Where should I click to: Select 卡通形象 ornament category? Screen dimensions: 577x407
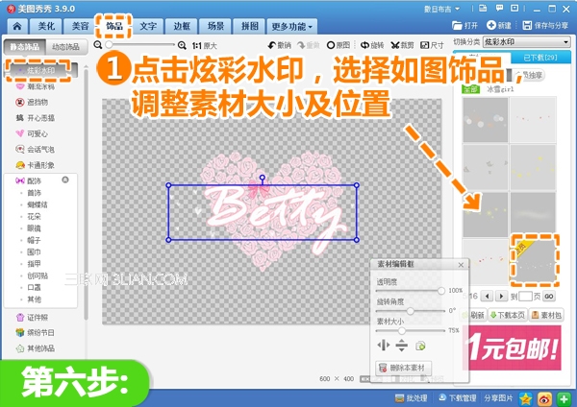(36, 165)
